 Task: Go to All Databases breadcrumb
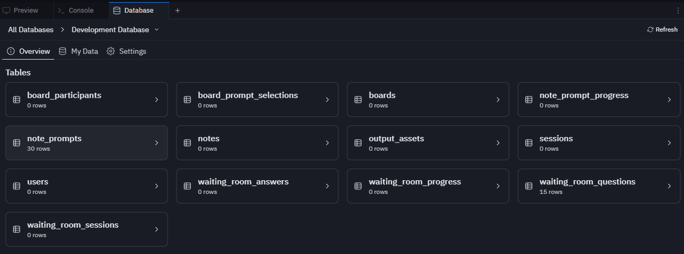tap(31, 30)
